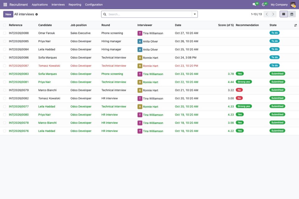Image resolution: width=299 pixels, height=199 pixels.
Task: Switch to calendar view
Action: [292, 14]
